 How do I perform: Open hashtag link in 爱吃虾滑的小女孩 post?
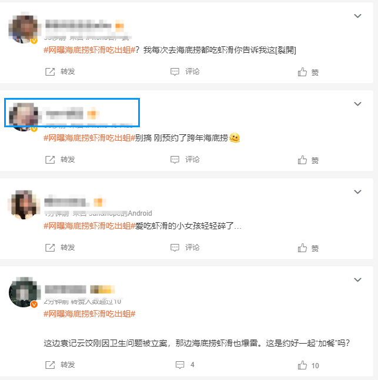coord(89,226)
